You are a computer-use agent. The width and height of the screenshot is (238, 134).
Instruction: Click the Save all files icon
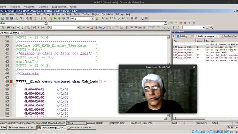11,19
